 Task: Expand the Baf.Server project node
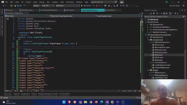point(146,20)
